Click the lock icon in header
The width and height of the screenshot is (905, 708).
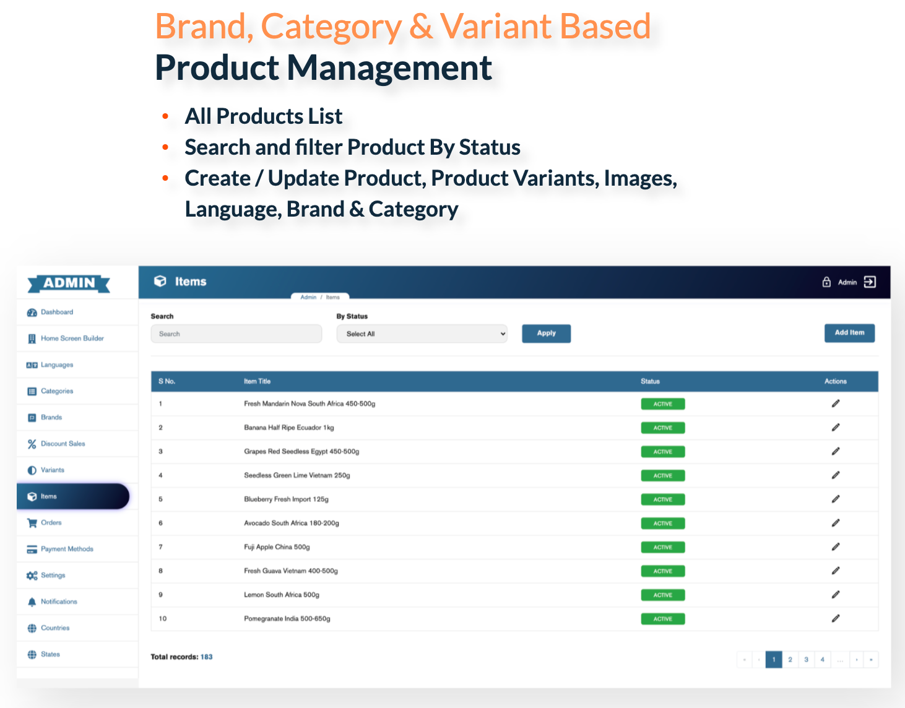(x=826, y=282)
